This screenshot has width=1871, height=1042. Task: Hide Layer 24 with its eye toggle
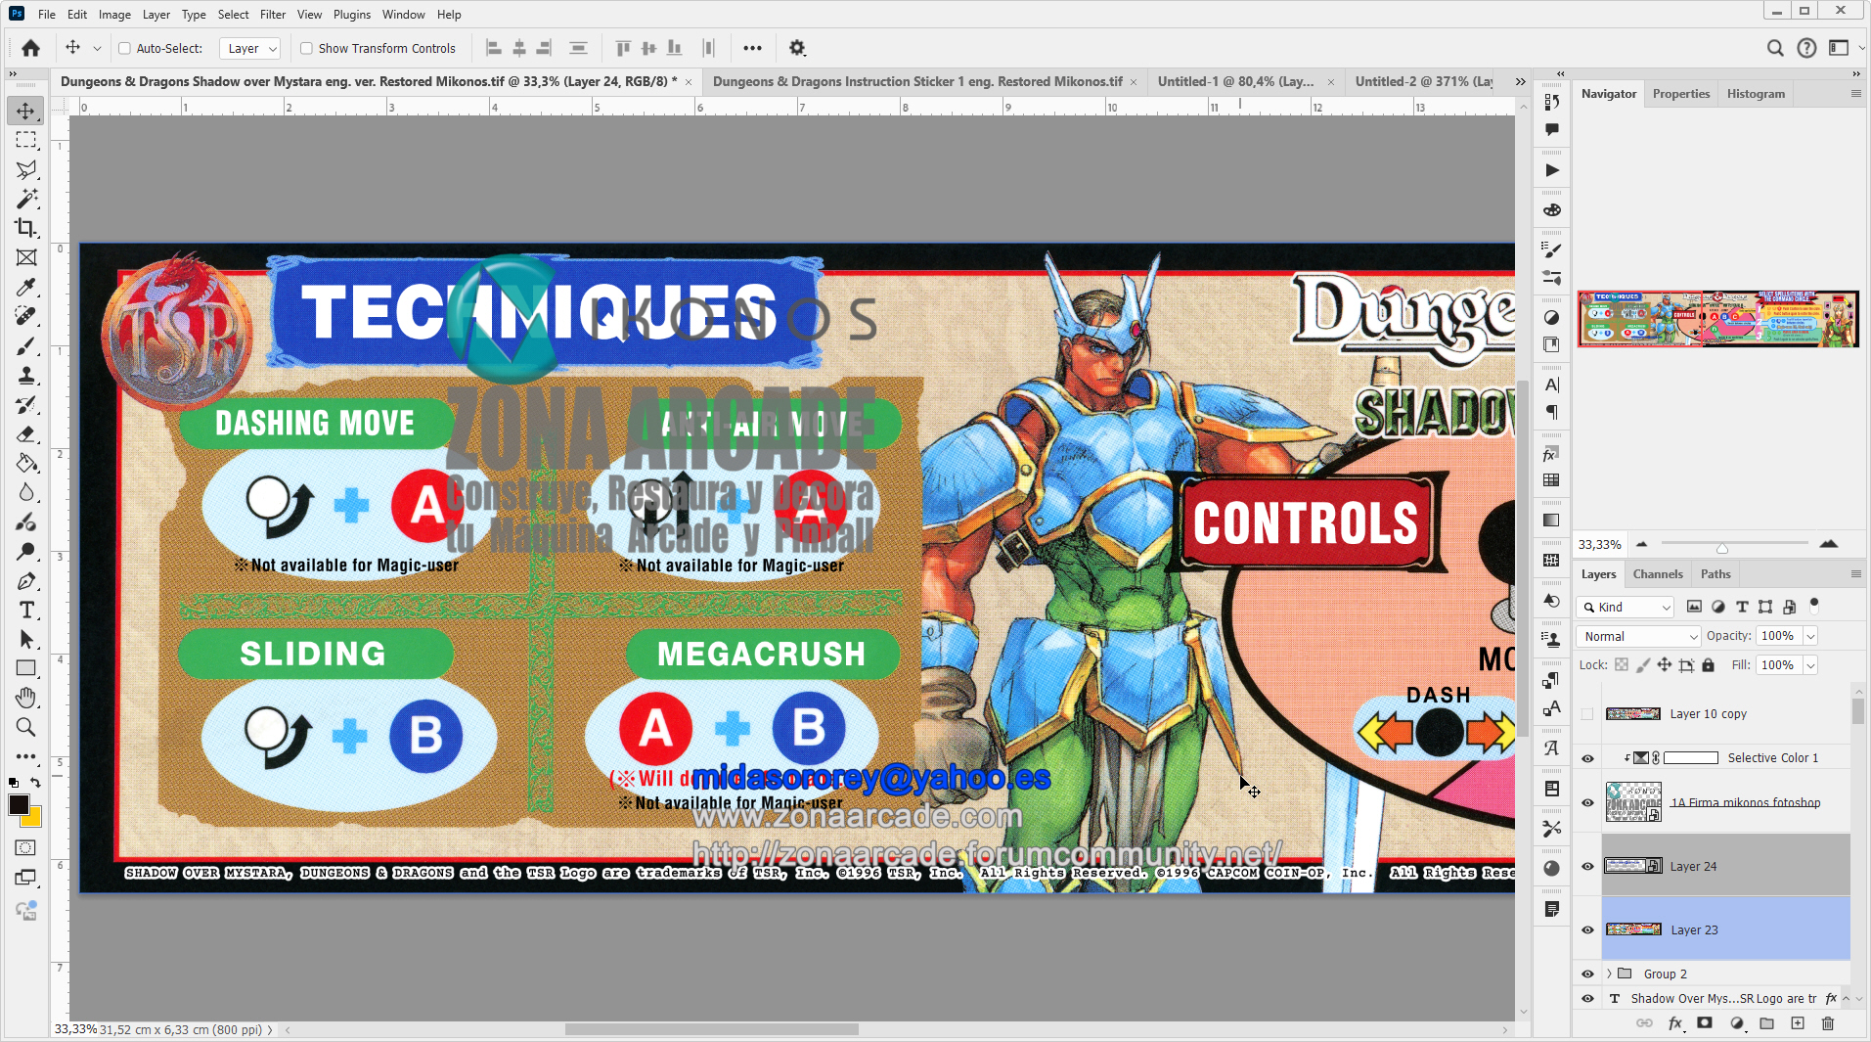1587,866
